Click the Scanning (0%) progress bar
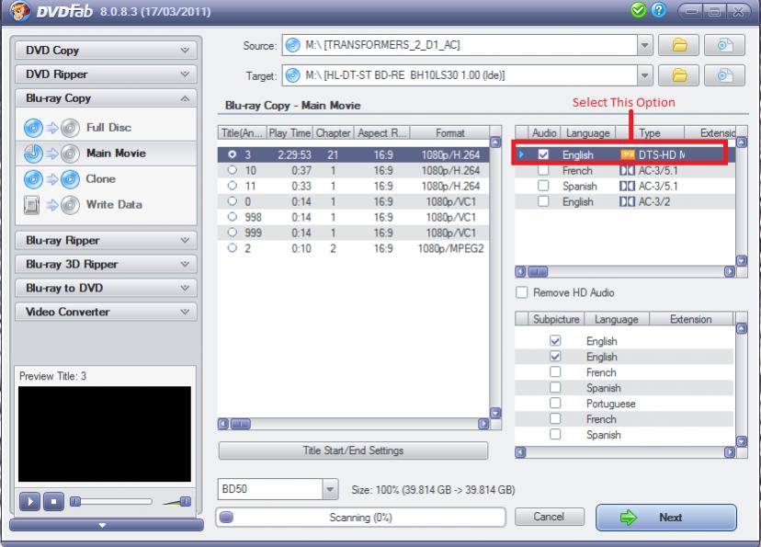Image resolution: width=761 pixels, height=547 pixels. tap(360, 518)
